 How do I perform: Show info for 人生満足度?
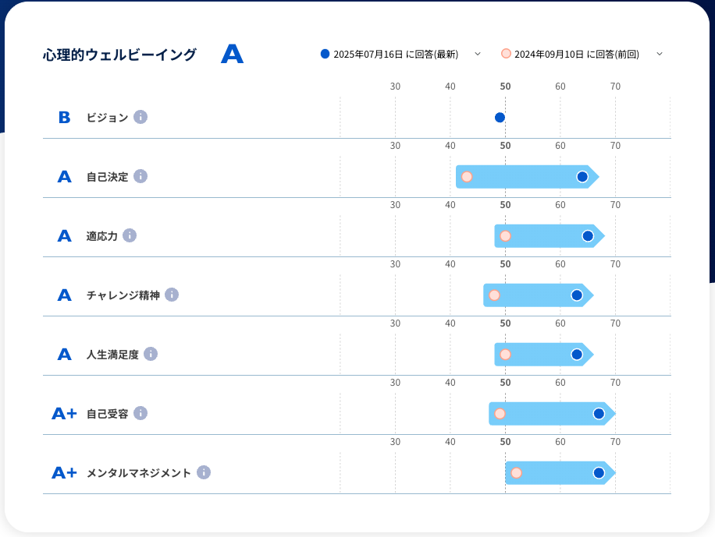coord(151,354)
